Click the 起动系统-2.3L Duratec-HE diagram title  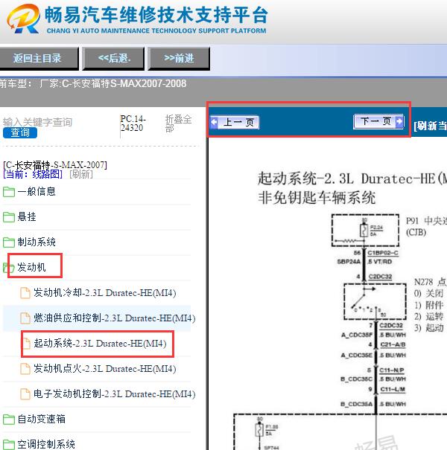[352, 179]
